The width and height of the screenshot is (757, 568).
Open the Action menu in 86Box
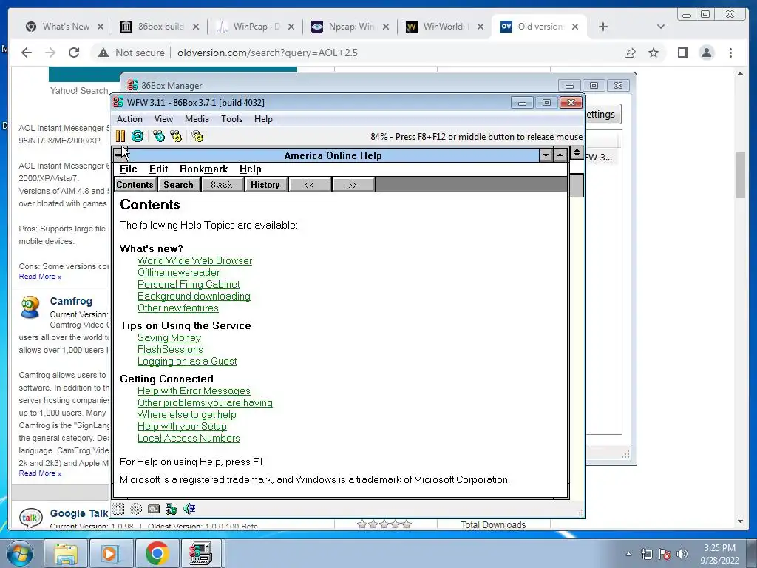tap(129, 119)
